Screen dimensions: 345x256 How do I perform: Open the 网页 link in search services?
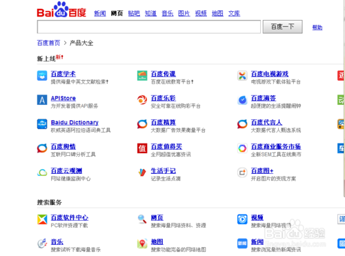tap(157, 217)
